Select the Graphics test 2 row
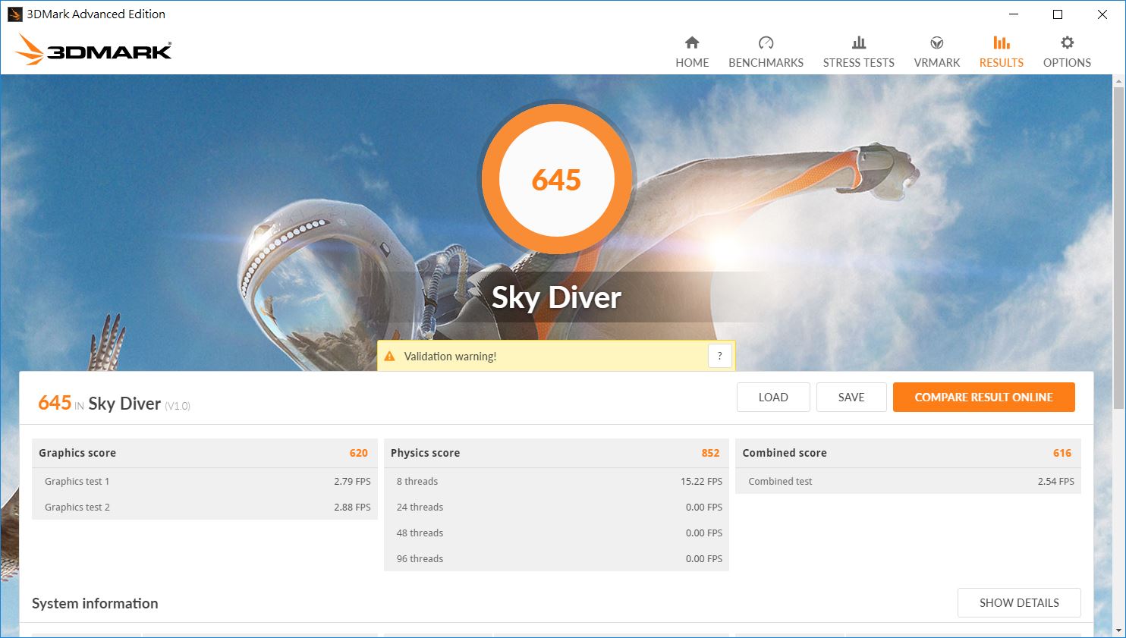This screenshot has width=1126, height=638. [x=205, y=507]
